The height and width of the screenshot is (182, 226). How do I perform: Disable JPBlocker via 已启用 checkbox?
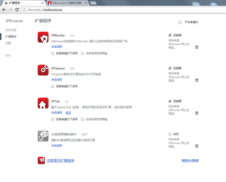tap(170, 35)
